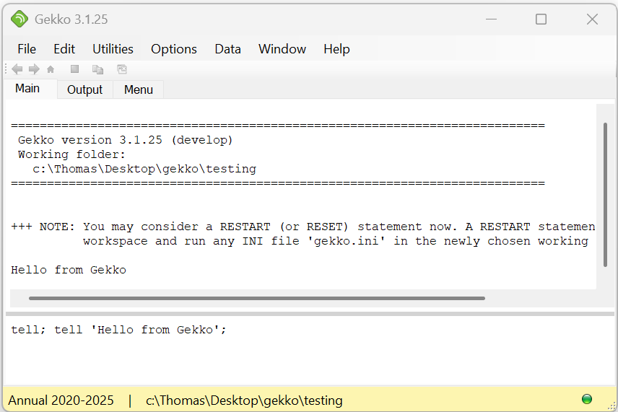
Task: Open the Window menu
Action: click(x=282, y=49)
